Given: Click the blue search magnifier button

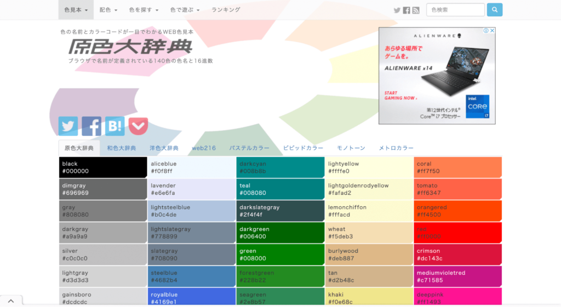Looking at the screenshot, I should (495, 10).
